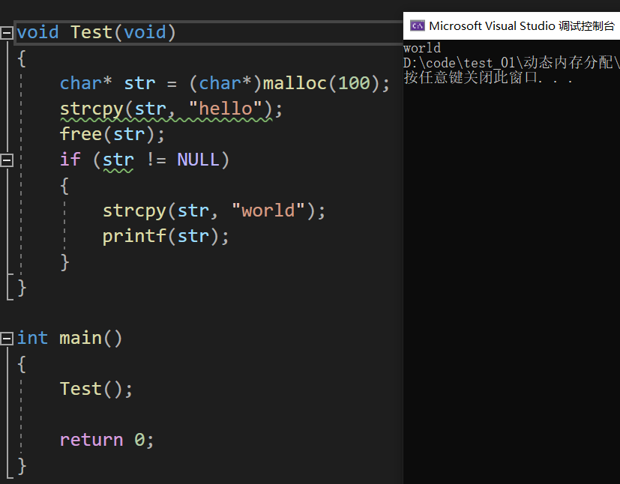Click the squiggly-underlined strcpy with "hello"
Image resolution: width=620 pixels, height=484 pixels.
click(91, 109)
